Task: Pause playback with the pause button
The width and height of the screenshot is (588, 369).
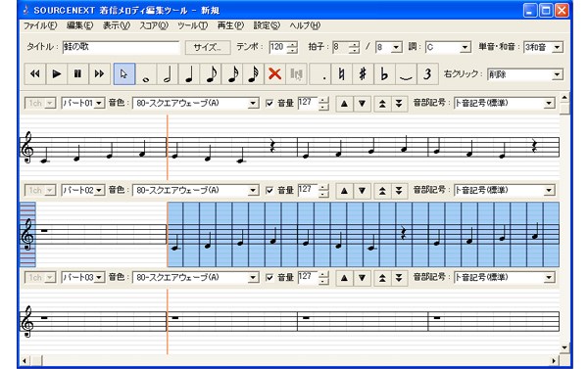Action: (77, 73)
